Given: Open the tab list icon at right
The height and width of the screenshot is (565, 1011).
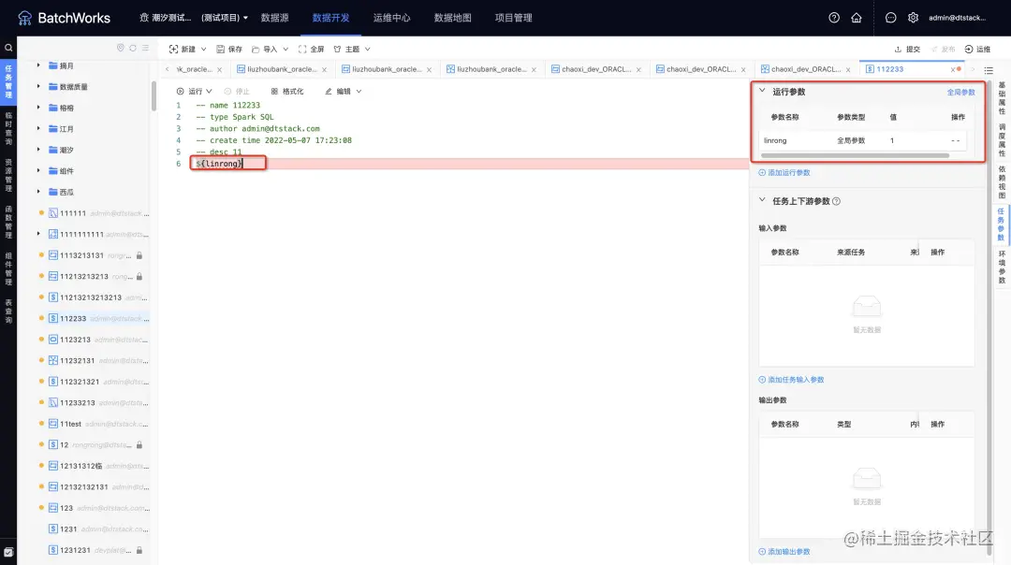Looking at the screenshot, I should [989, 69].
